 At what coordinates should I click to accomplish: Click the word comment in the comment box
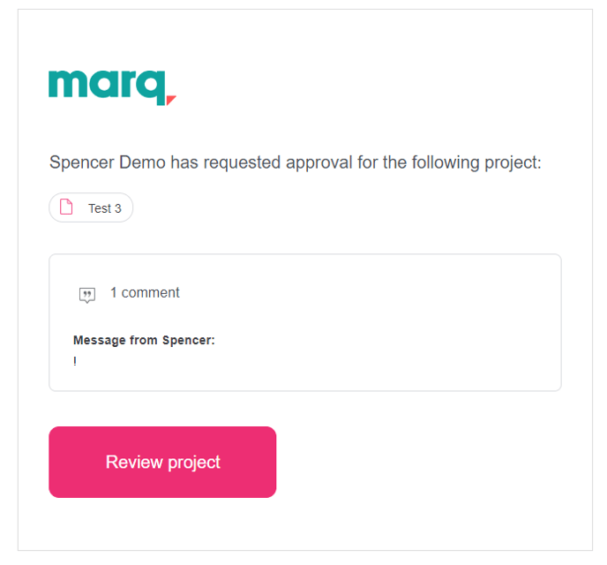point(151,293)
